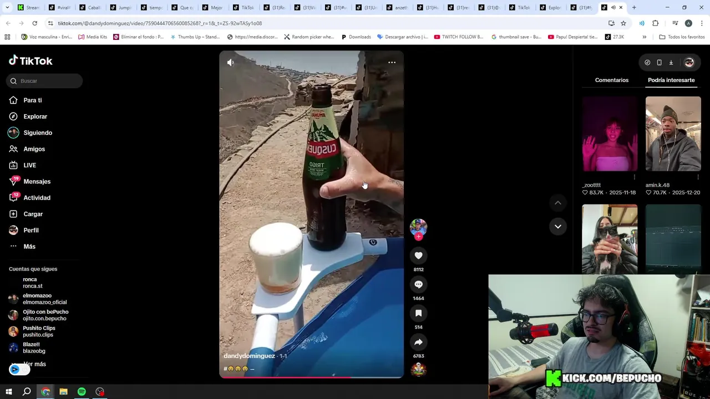The image size is (710, 399).
Task: Go to the previous video arrow
Action: pyautogui.click(x=558, y=203)
